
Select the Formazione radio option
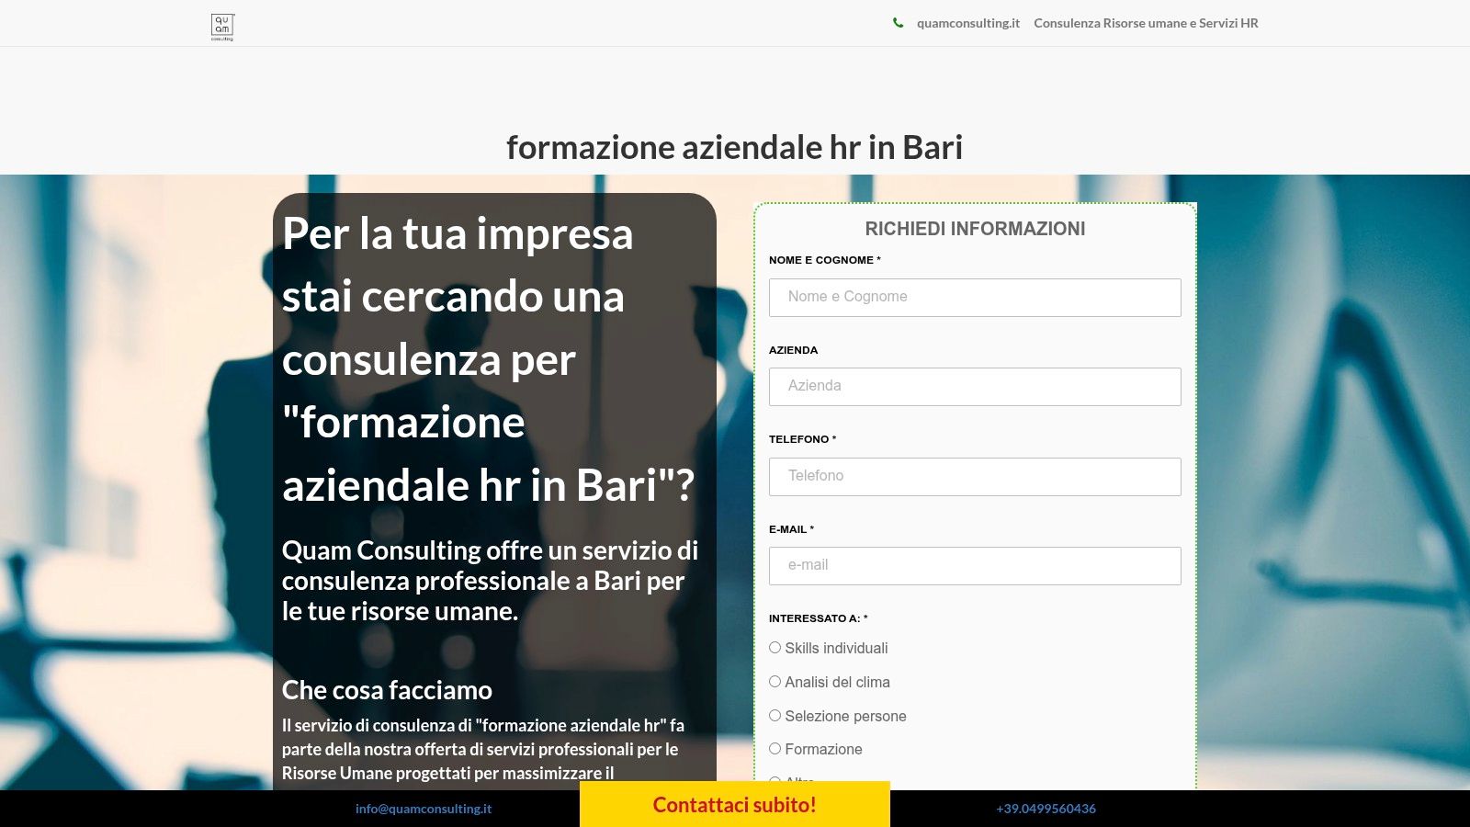(x=775, y=749)
